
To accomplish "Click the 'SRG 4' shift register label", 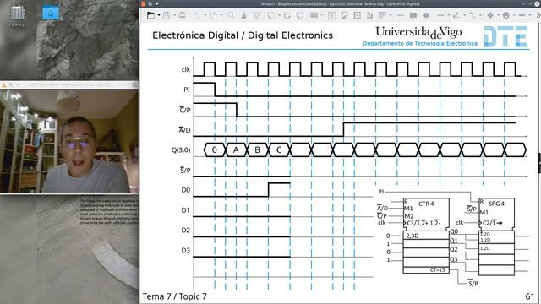I will coord(496,204).
